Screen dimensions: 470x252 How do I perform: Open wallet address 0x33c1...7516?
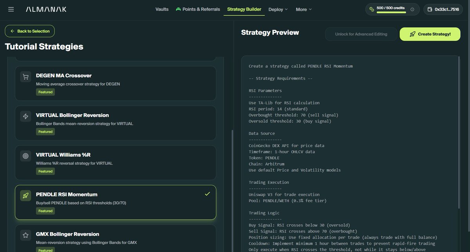tap(443, 9)
